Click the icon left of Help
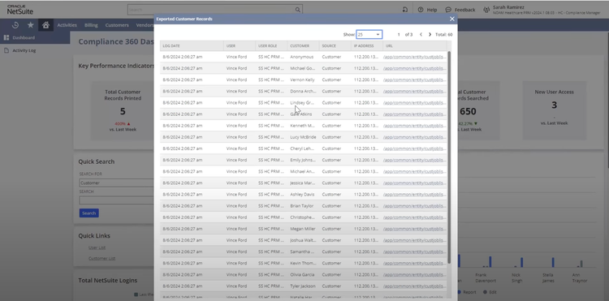 point(405,10)
